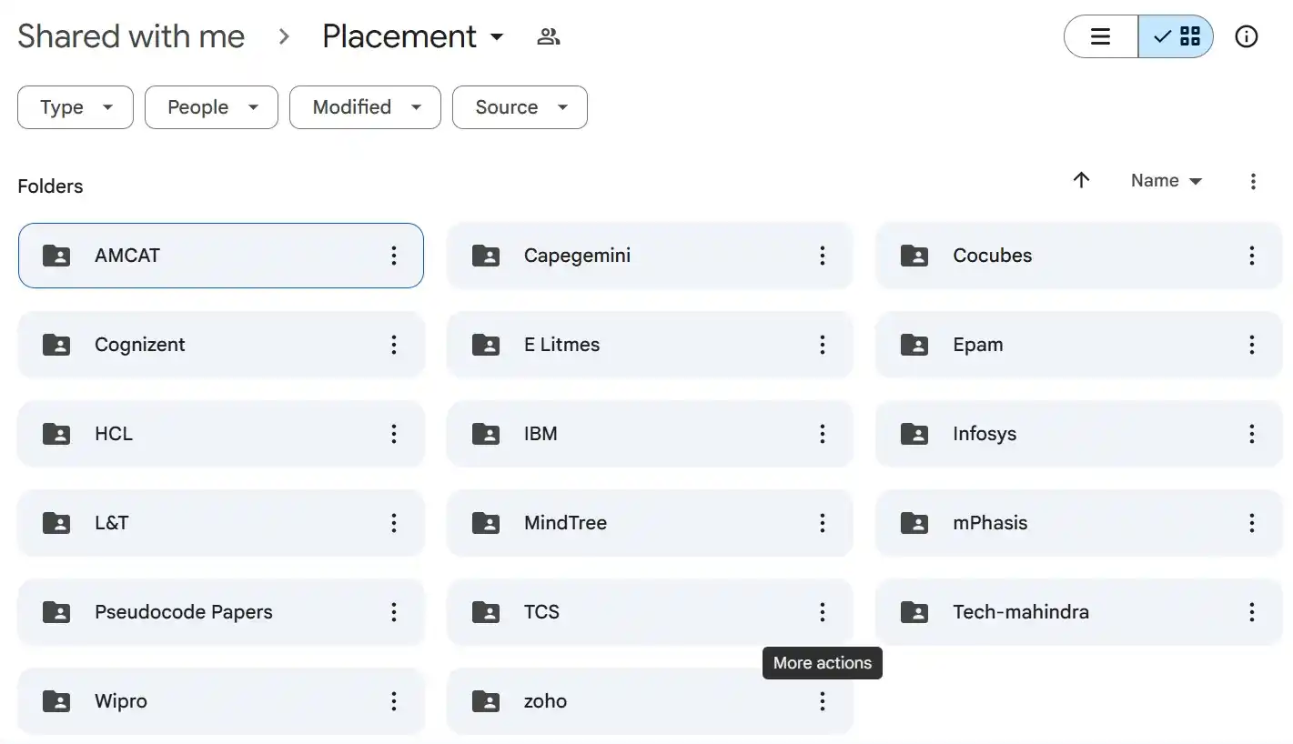Open More actions for L&T folder
Image resolution: width=1293 pixels, height=744 pixels.
(394, 523)
